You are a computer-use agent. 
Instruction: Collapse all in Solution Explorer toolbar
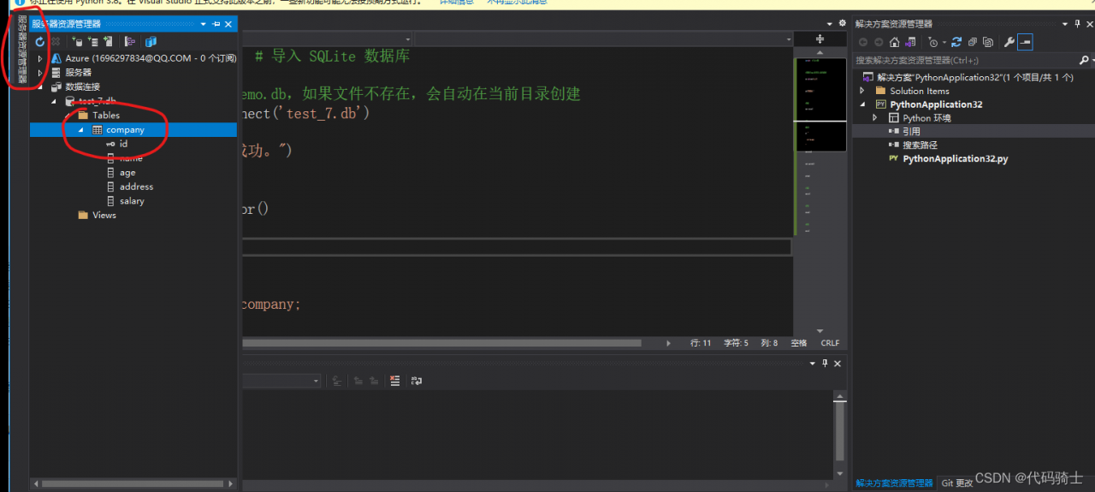pyautogui.click(x=972, y=42)
